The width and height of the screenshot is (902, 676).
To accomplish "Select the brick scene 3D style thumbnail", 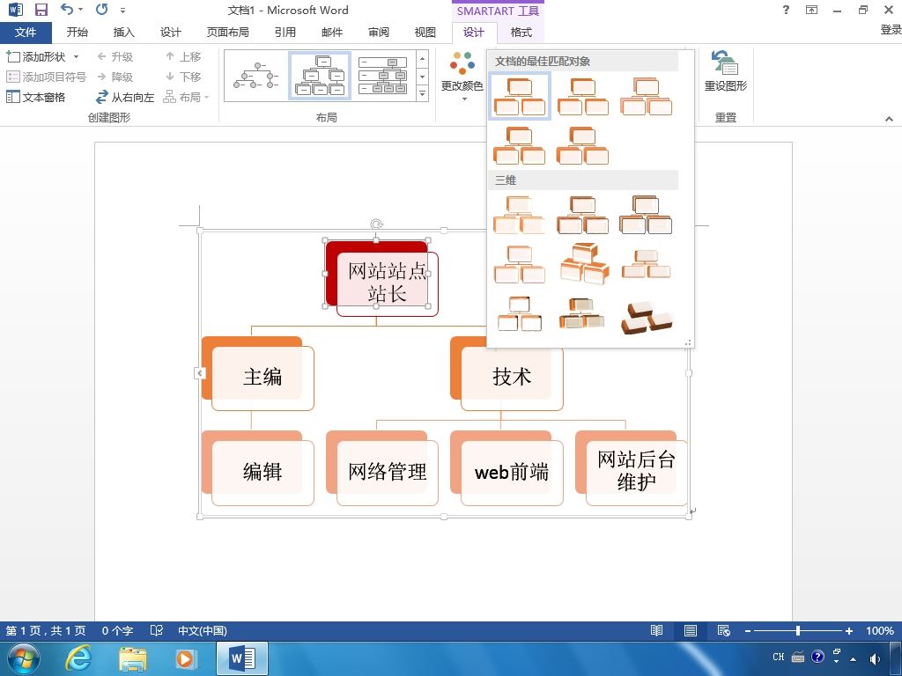I will (646, 317).
